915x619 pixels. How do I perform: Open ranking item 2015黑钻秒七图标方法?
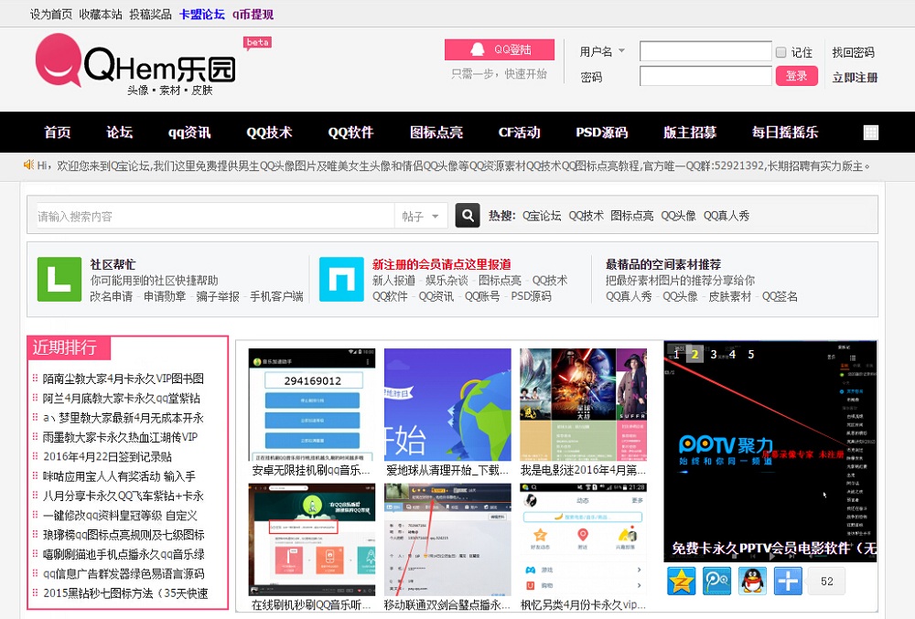[125, 593]
